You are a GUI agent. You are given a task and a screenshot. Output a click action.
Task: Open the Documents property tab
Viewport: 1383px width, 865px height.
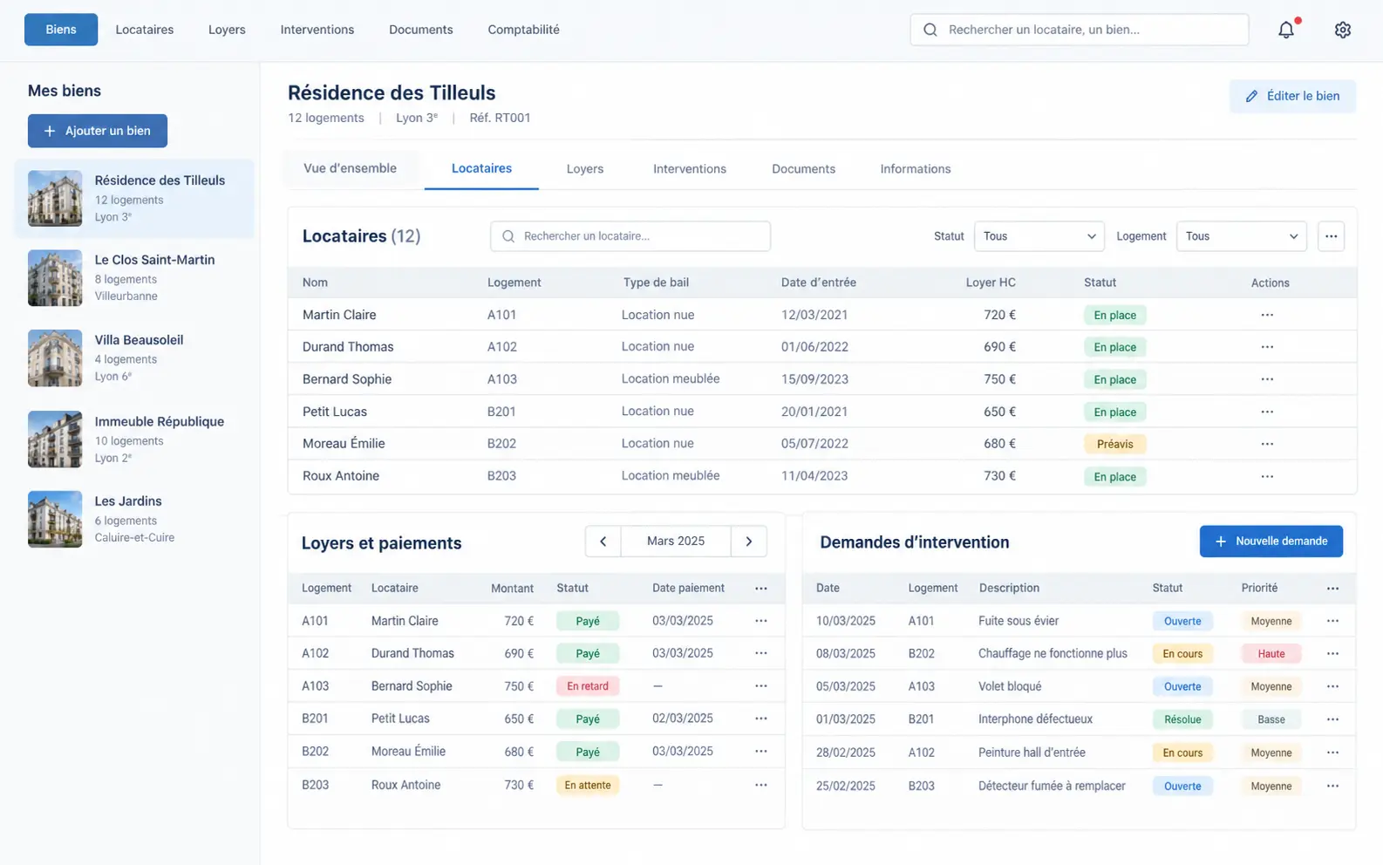[x=803, y=169]
